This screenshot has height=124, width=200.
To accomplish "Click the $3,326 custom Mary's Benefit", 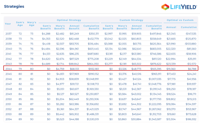I will 123,69.
